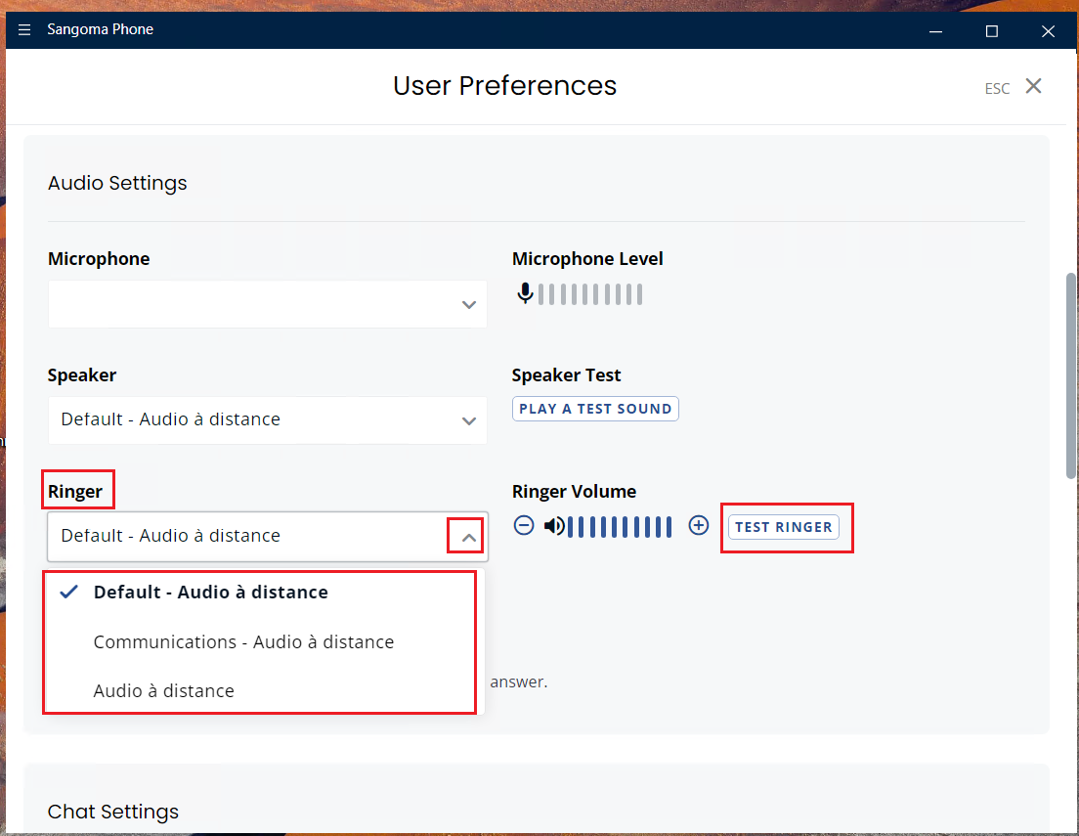Click the ESC label
The height and width of the screenshot is (836, 1079).
[x=997, y=89]
